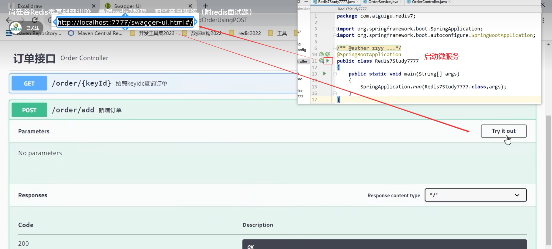552x249 pixels.
Task: Click the page vertical scrollbar thumb
Action: (549, 180)
